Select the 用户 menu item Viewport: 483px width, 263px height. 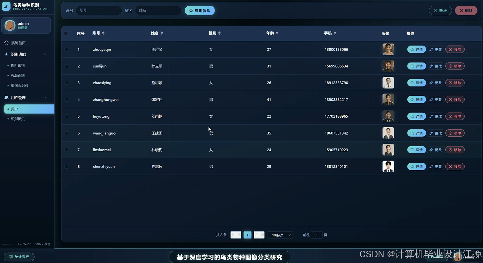pyautogui.click(x=29, y=109)
